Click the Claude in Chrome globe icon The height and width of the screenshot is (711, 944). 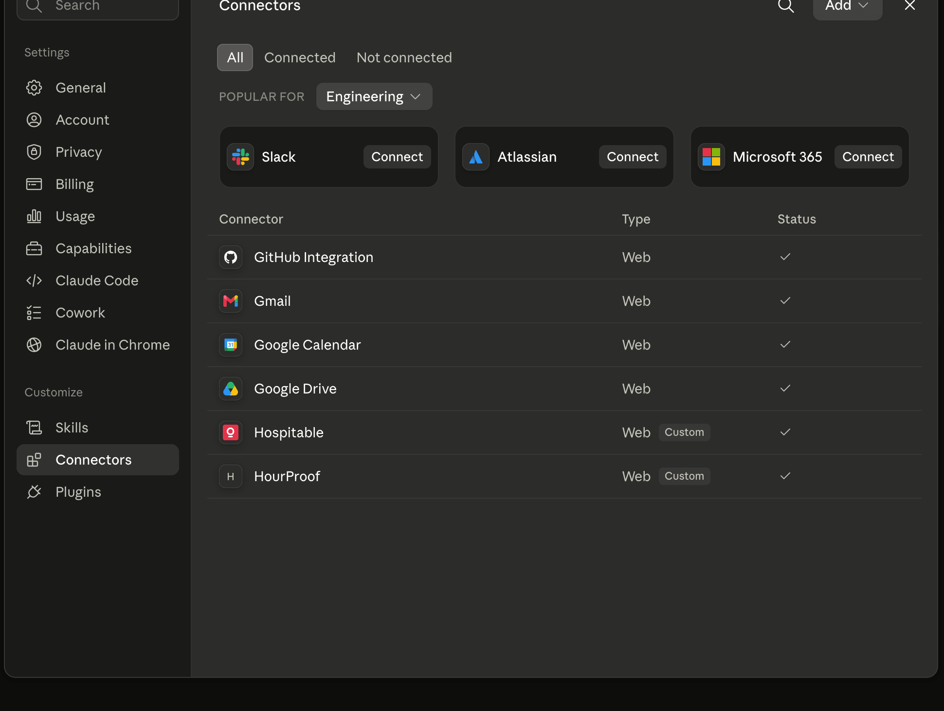click(x=34, y=345)
